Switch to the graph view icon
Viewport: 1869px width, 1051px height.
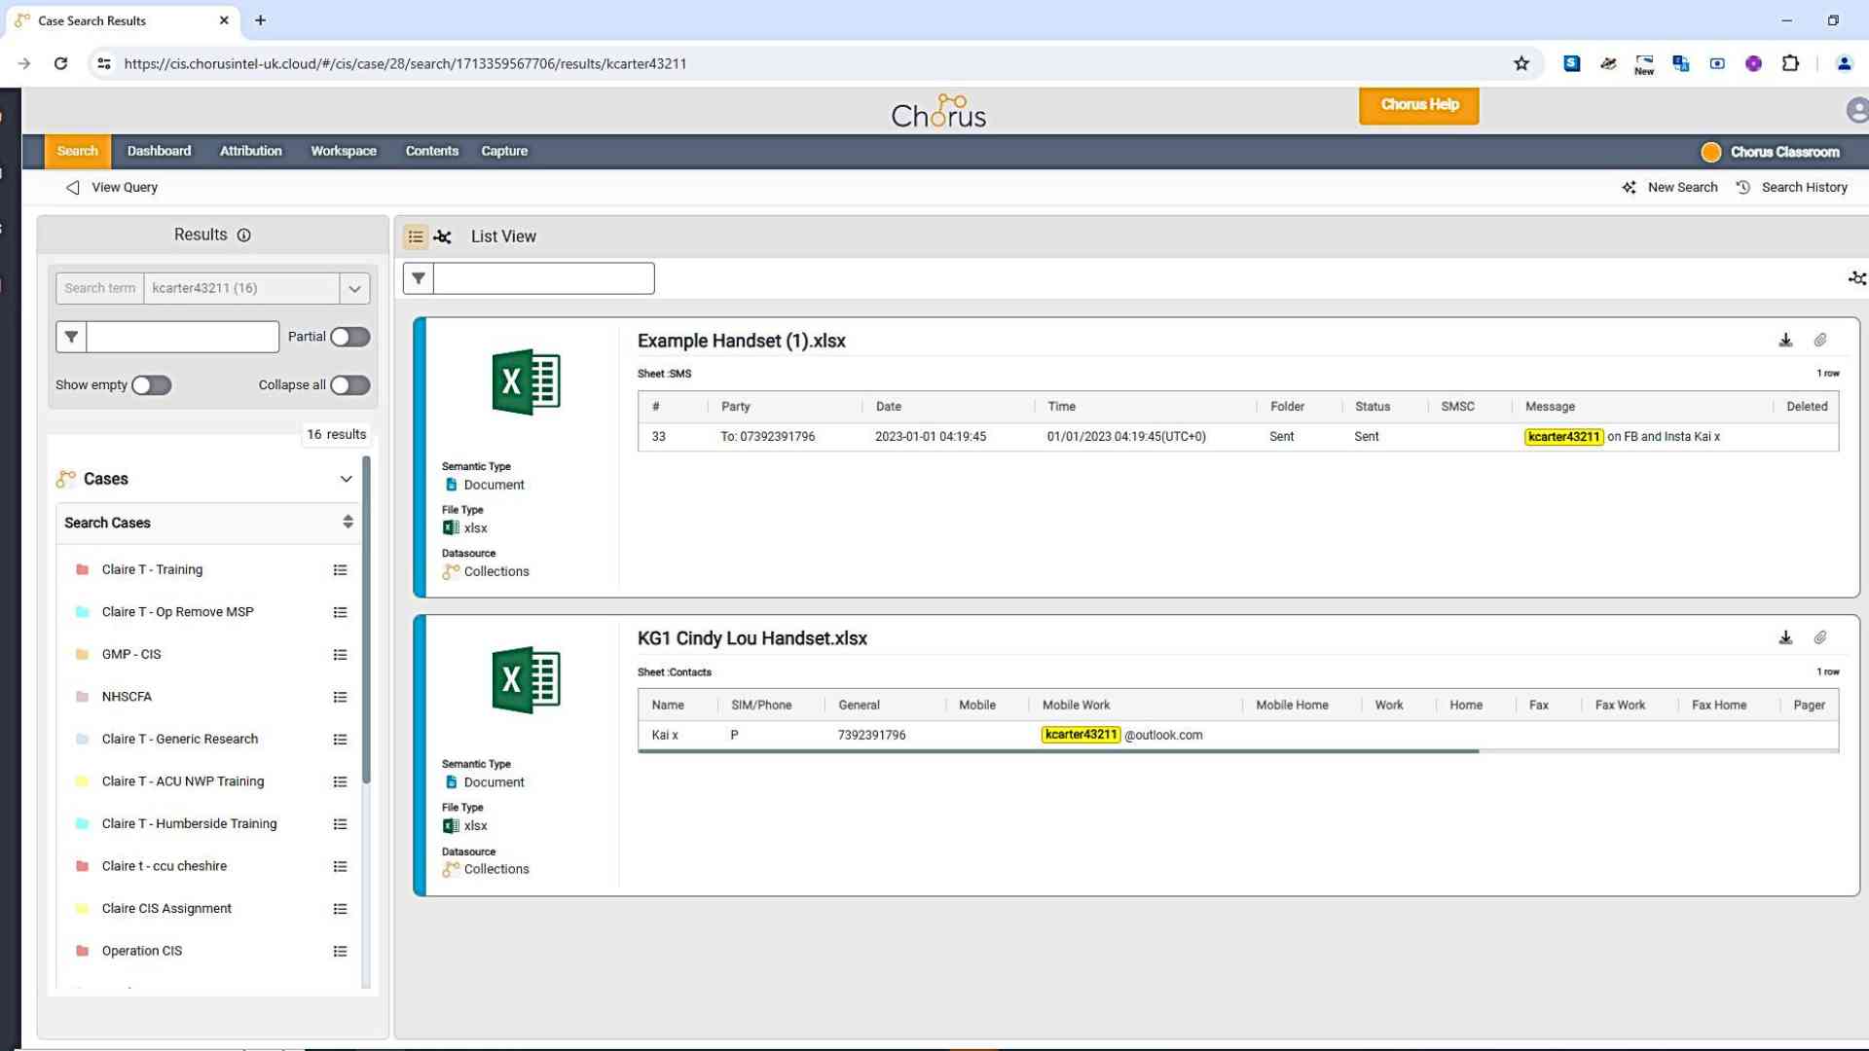[443, 236]
